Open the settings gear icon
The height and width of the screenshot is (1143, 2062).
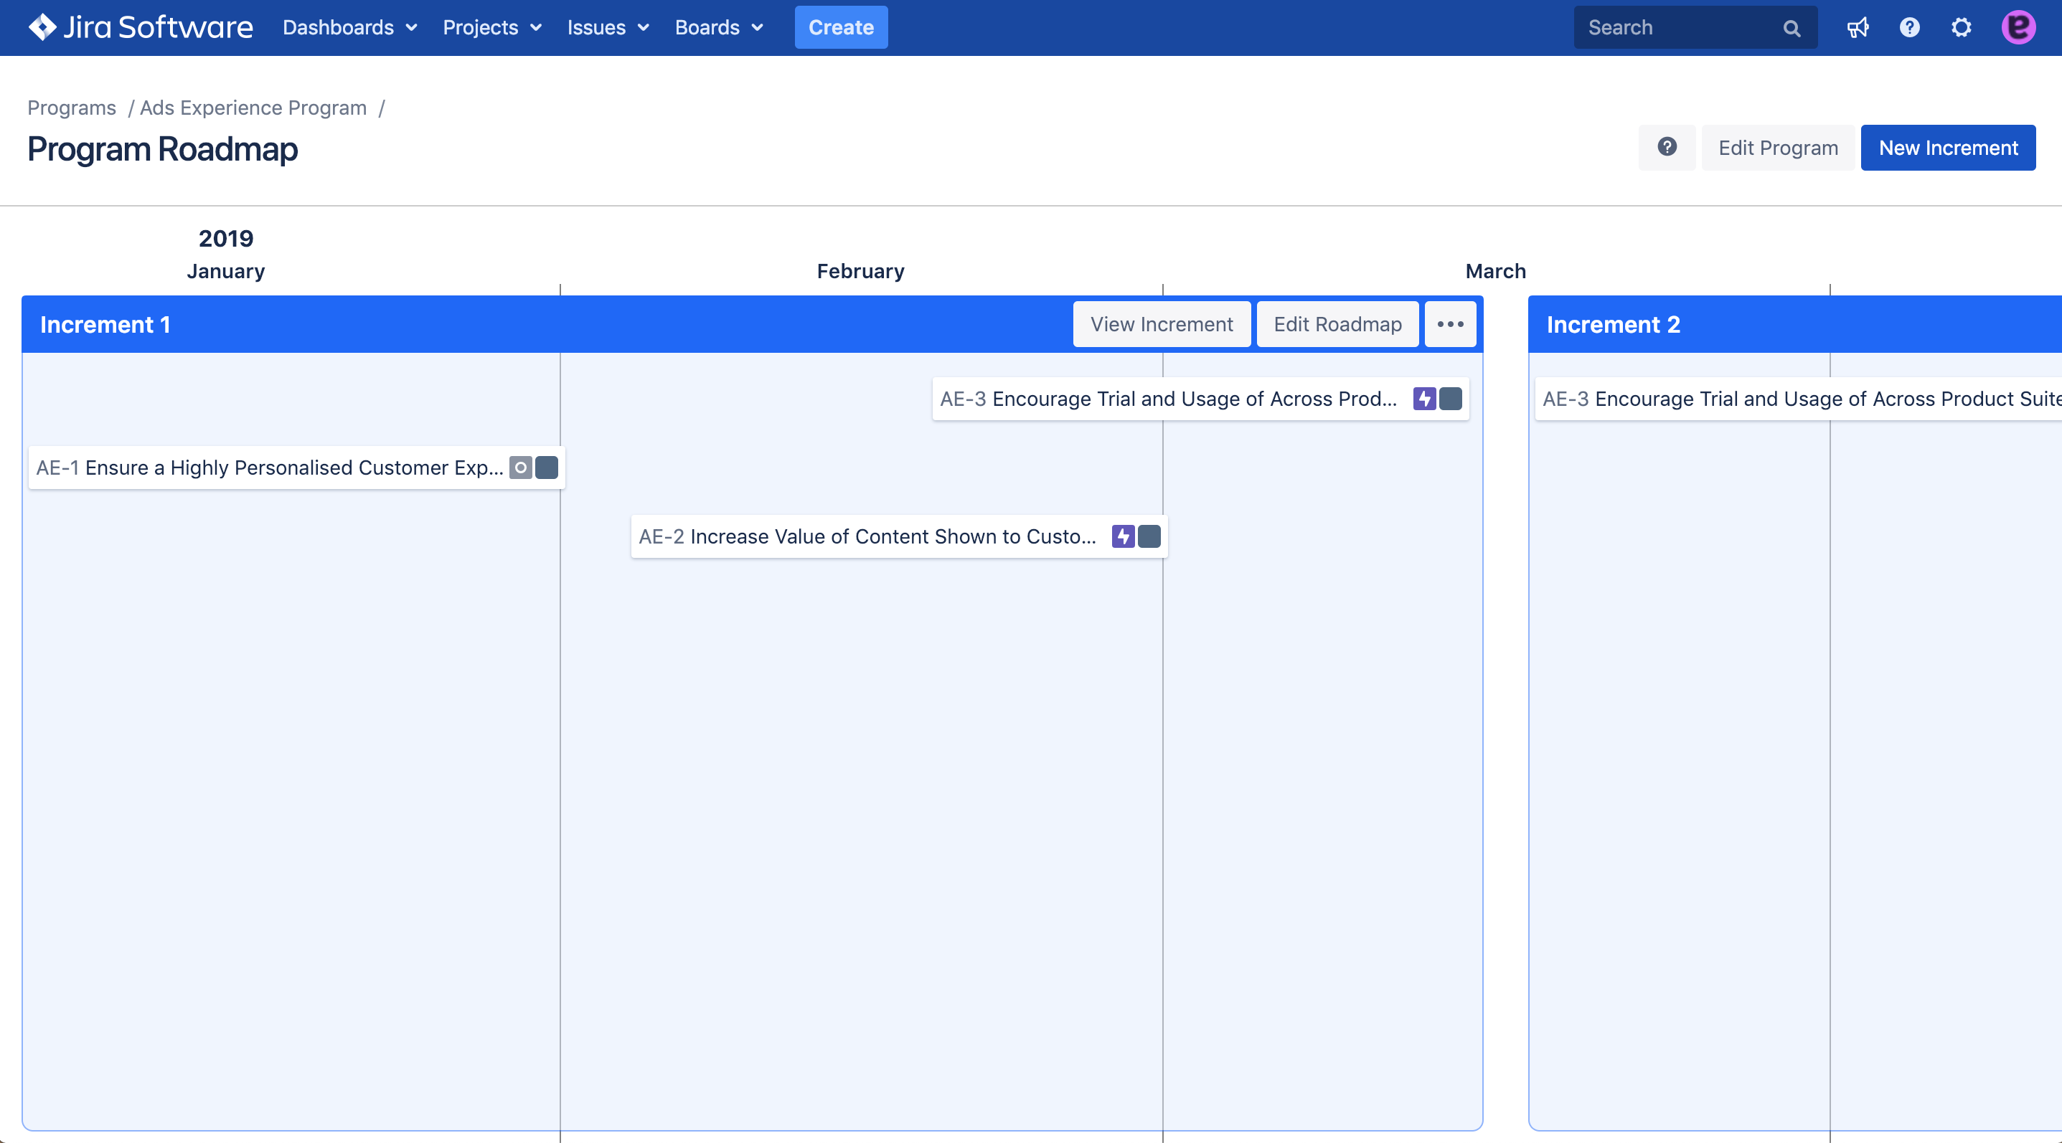click(1961, 28)
